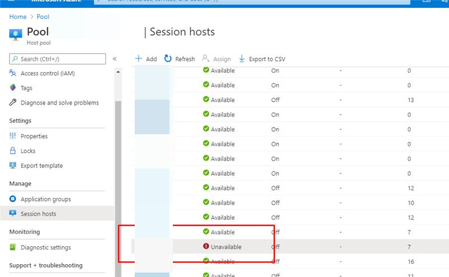Image resolution: width=449 pixels, height=277 pixels.
Task: Click the Session hosts monitor icon
Action: point(12,213)
